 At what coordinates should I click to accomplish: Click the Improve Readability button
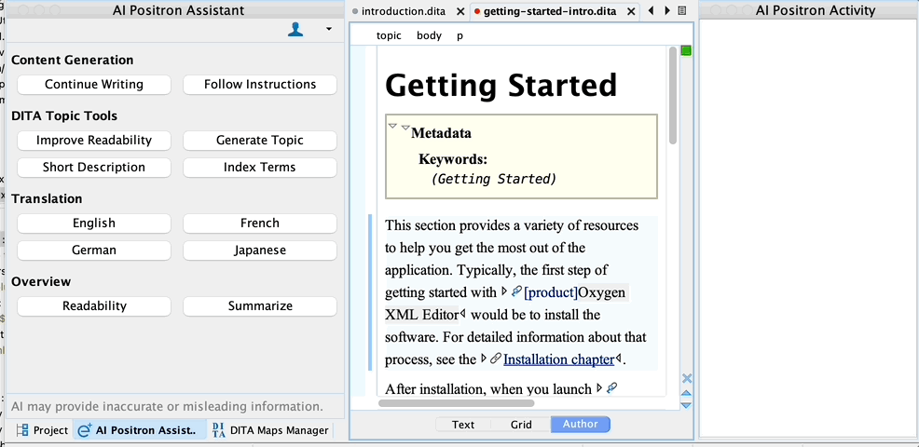pyautogui.click(x=93, y=140)
